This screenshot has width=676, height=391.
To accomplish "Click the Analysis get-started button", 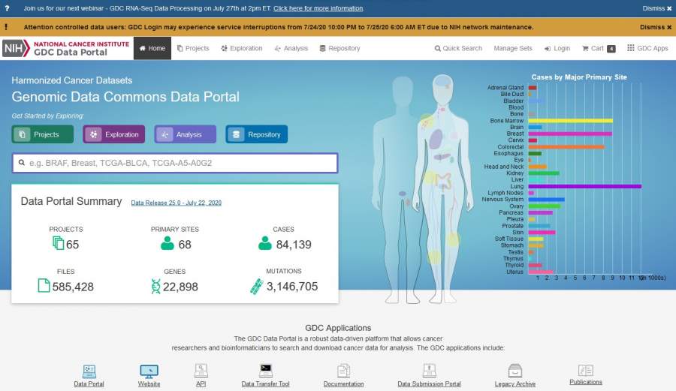I will pyautogui.click(x=186, y=134).
